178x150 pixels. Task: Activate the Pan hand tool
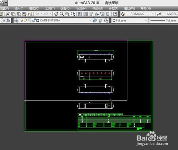pos(56,14)
